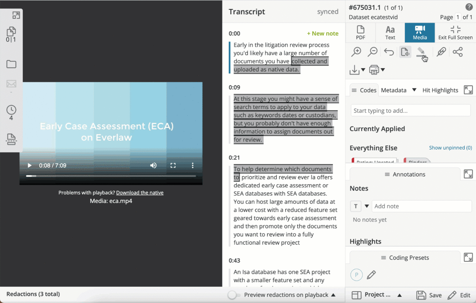Click the redacted 'collected and' transcript text

click(309, 61)
